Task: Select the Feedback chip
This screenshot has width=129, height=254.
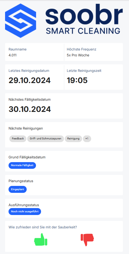Action: (18, 139)
